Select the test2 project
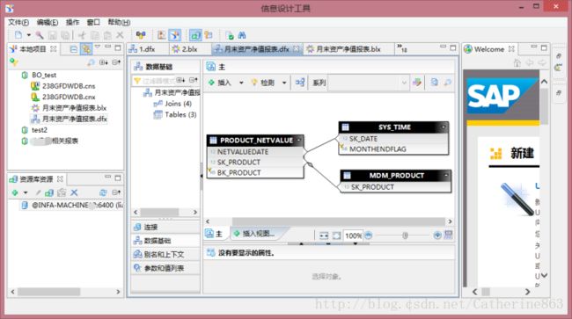Viewport: 572px width, 319px height. (x=40, y=130)
